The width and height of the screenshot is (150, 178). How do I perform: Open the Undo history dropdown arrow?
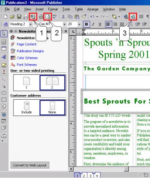point(97,17)
